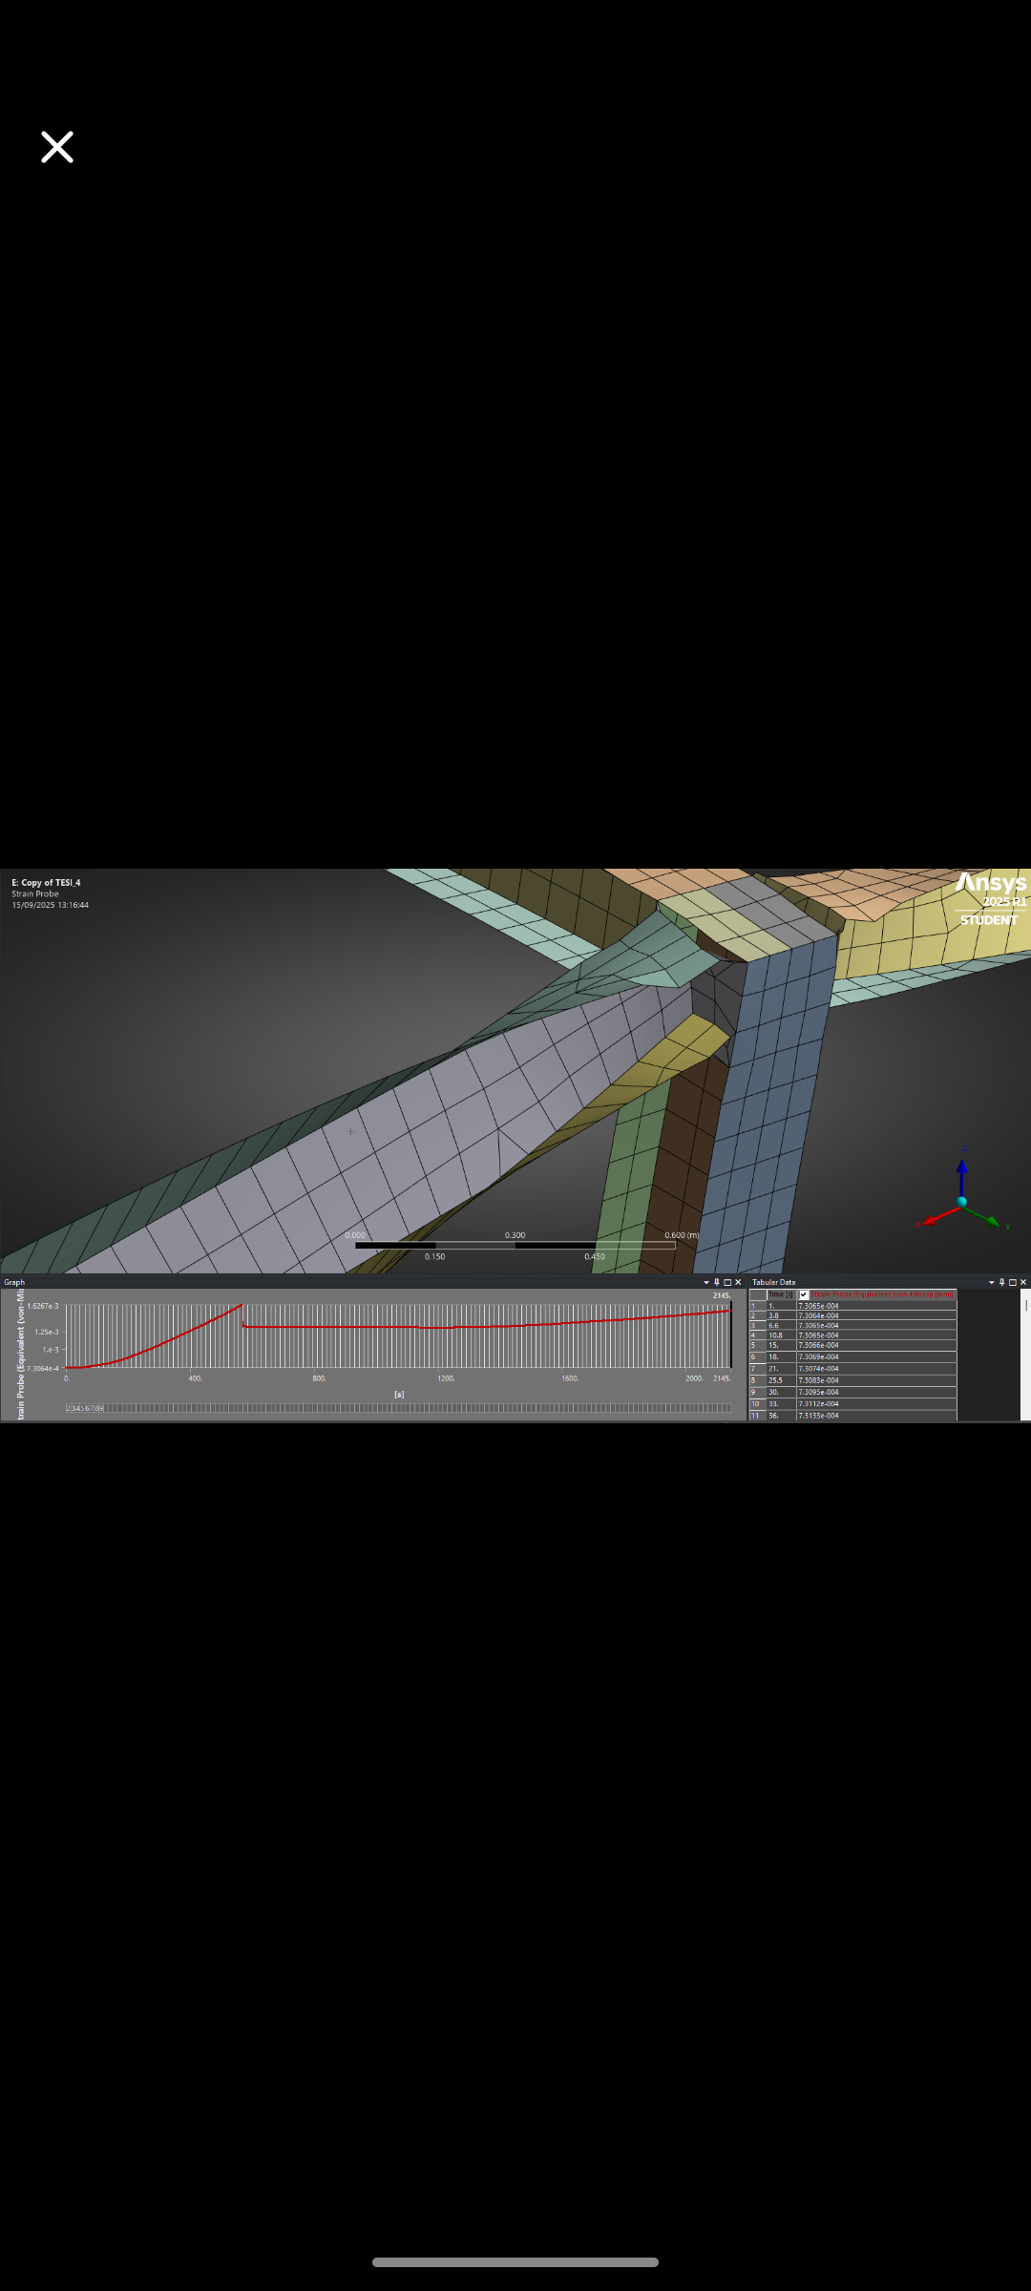Select time cell 30. in row 9
The width and height of the screenshot is (1031, 2291).
point(782,1392)
